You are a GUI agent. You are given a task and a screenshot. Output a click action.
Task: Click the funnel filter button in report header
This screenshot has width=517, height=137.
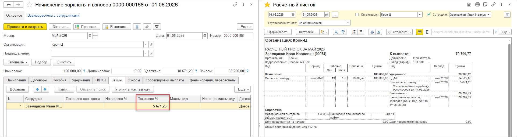(507, 15)
